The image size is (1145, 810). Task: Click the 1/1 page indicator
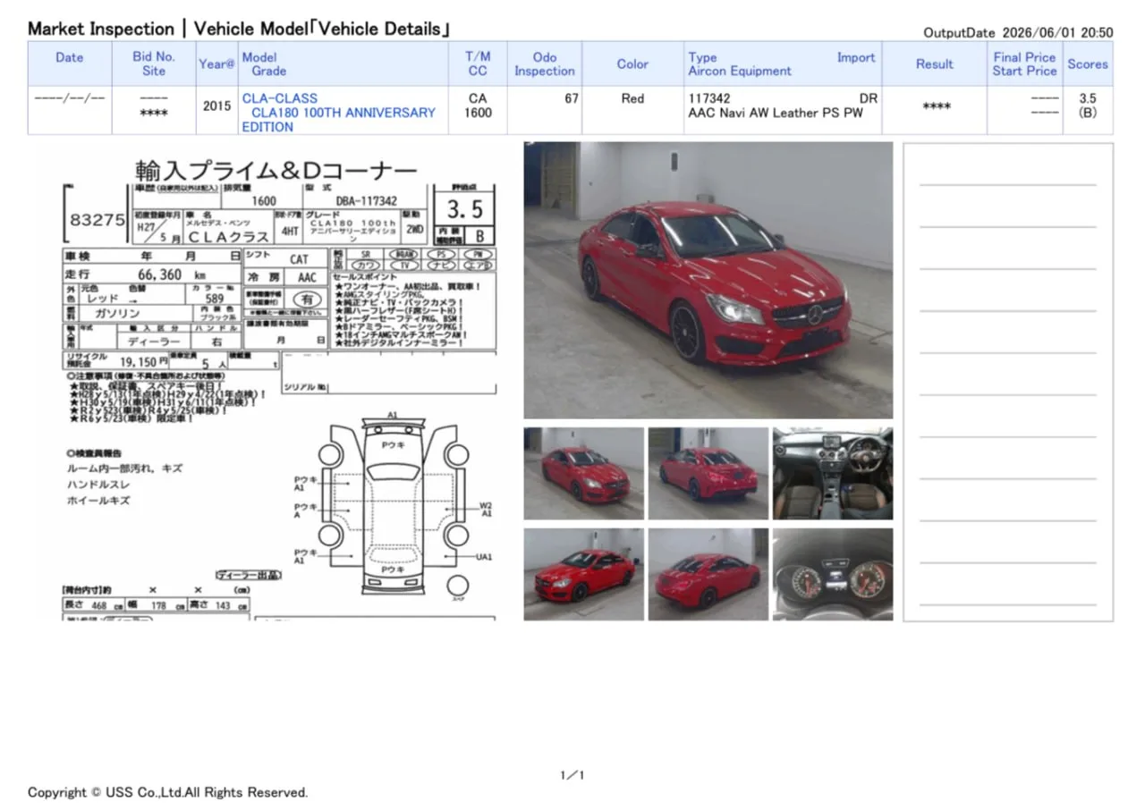pos(572,775)
